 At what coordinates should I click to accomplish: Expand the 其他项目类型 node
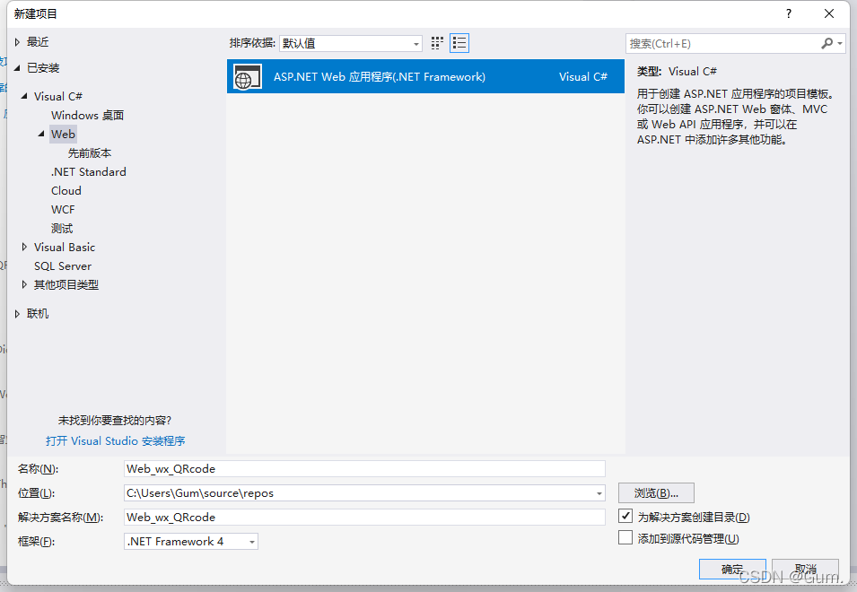tap(24, 284)
